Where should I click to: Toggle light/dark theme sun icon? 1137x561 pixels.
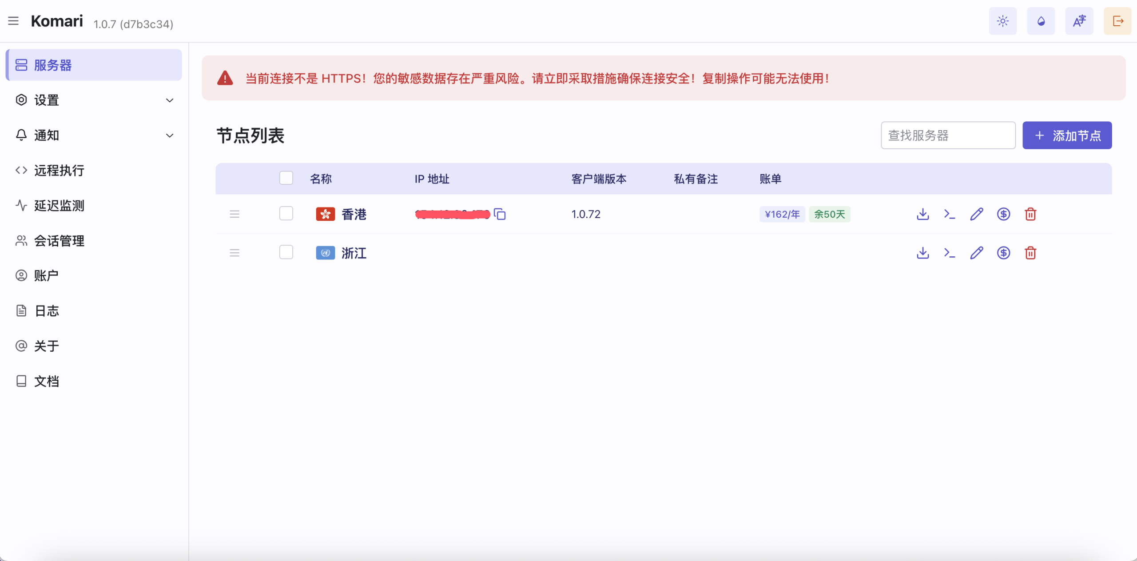(x=1002, y=21)
